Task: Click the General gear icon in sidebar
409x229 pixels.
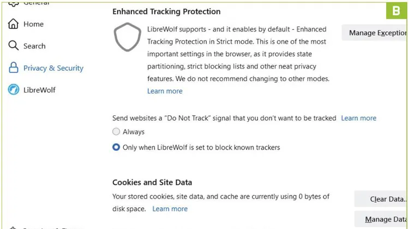Action: click(13, 4)
